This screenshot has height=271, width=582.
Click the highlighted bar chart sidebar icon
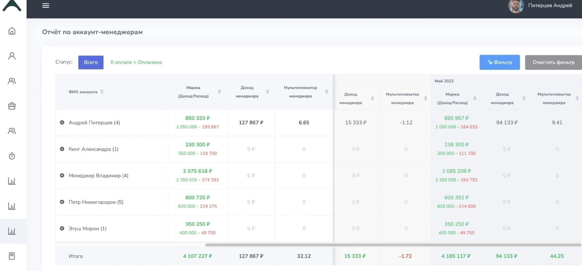[12, 231]
